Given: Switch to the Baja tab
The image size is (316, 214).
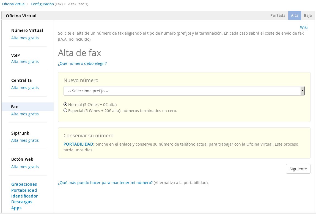Looking at the screenshot, I should 308,15.
